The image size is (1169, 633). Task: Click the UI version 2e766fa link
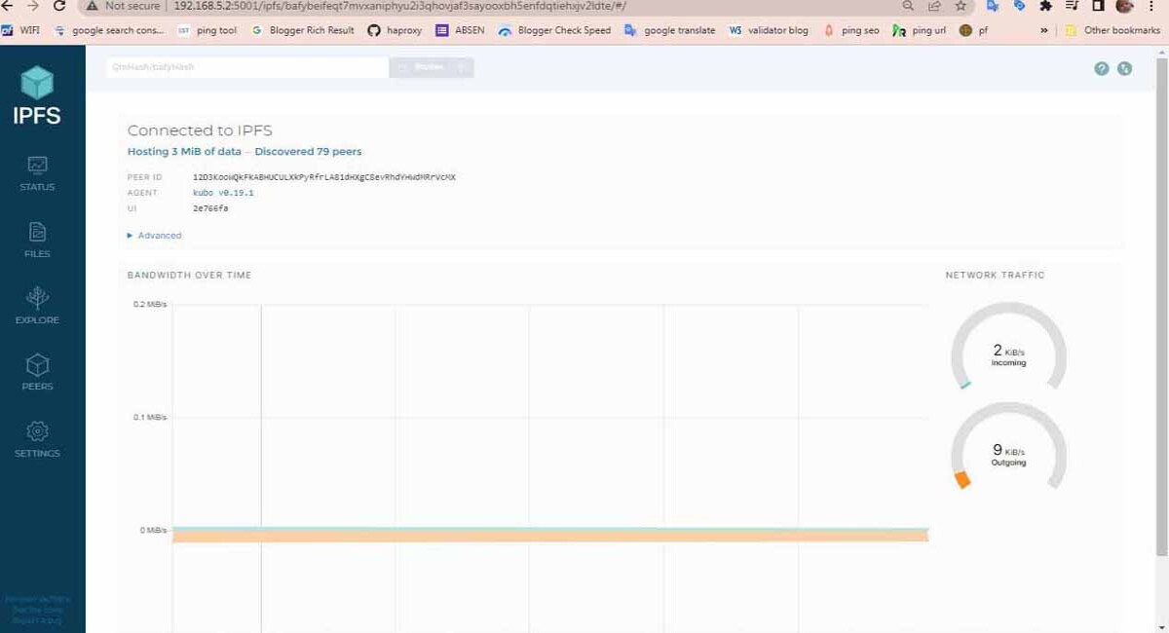point(210,208)
